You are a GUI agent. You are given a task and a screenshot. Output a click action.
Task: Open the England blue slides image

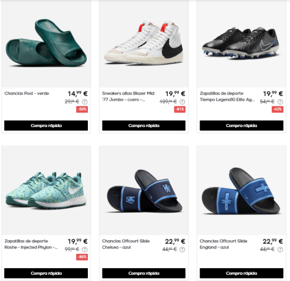click(241, 191)
